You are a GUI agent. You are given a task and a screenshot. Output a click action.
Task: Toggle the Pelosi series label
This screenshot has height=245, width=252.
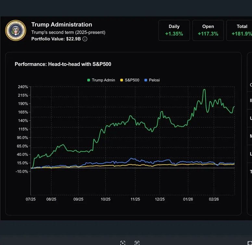click(154, 80)
